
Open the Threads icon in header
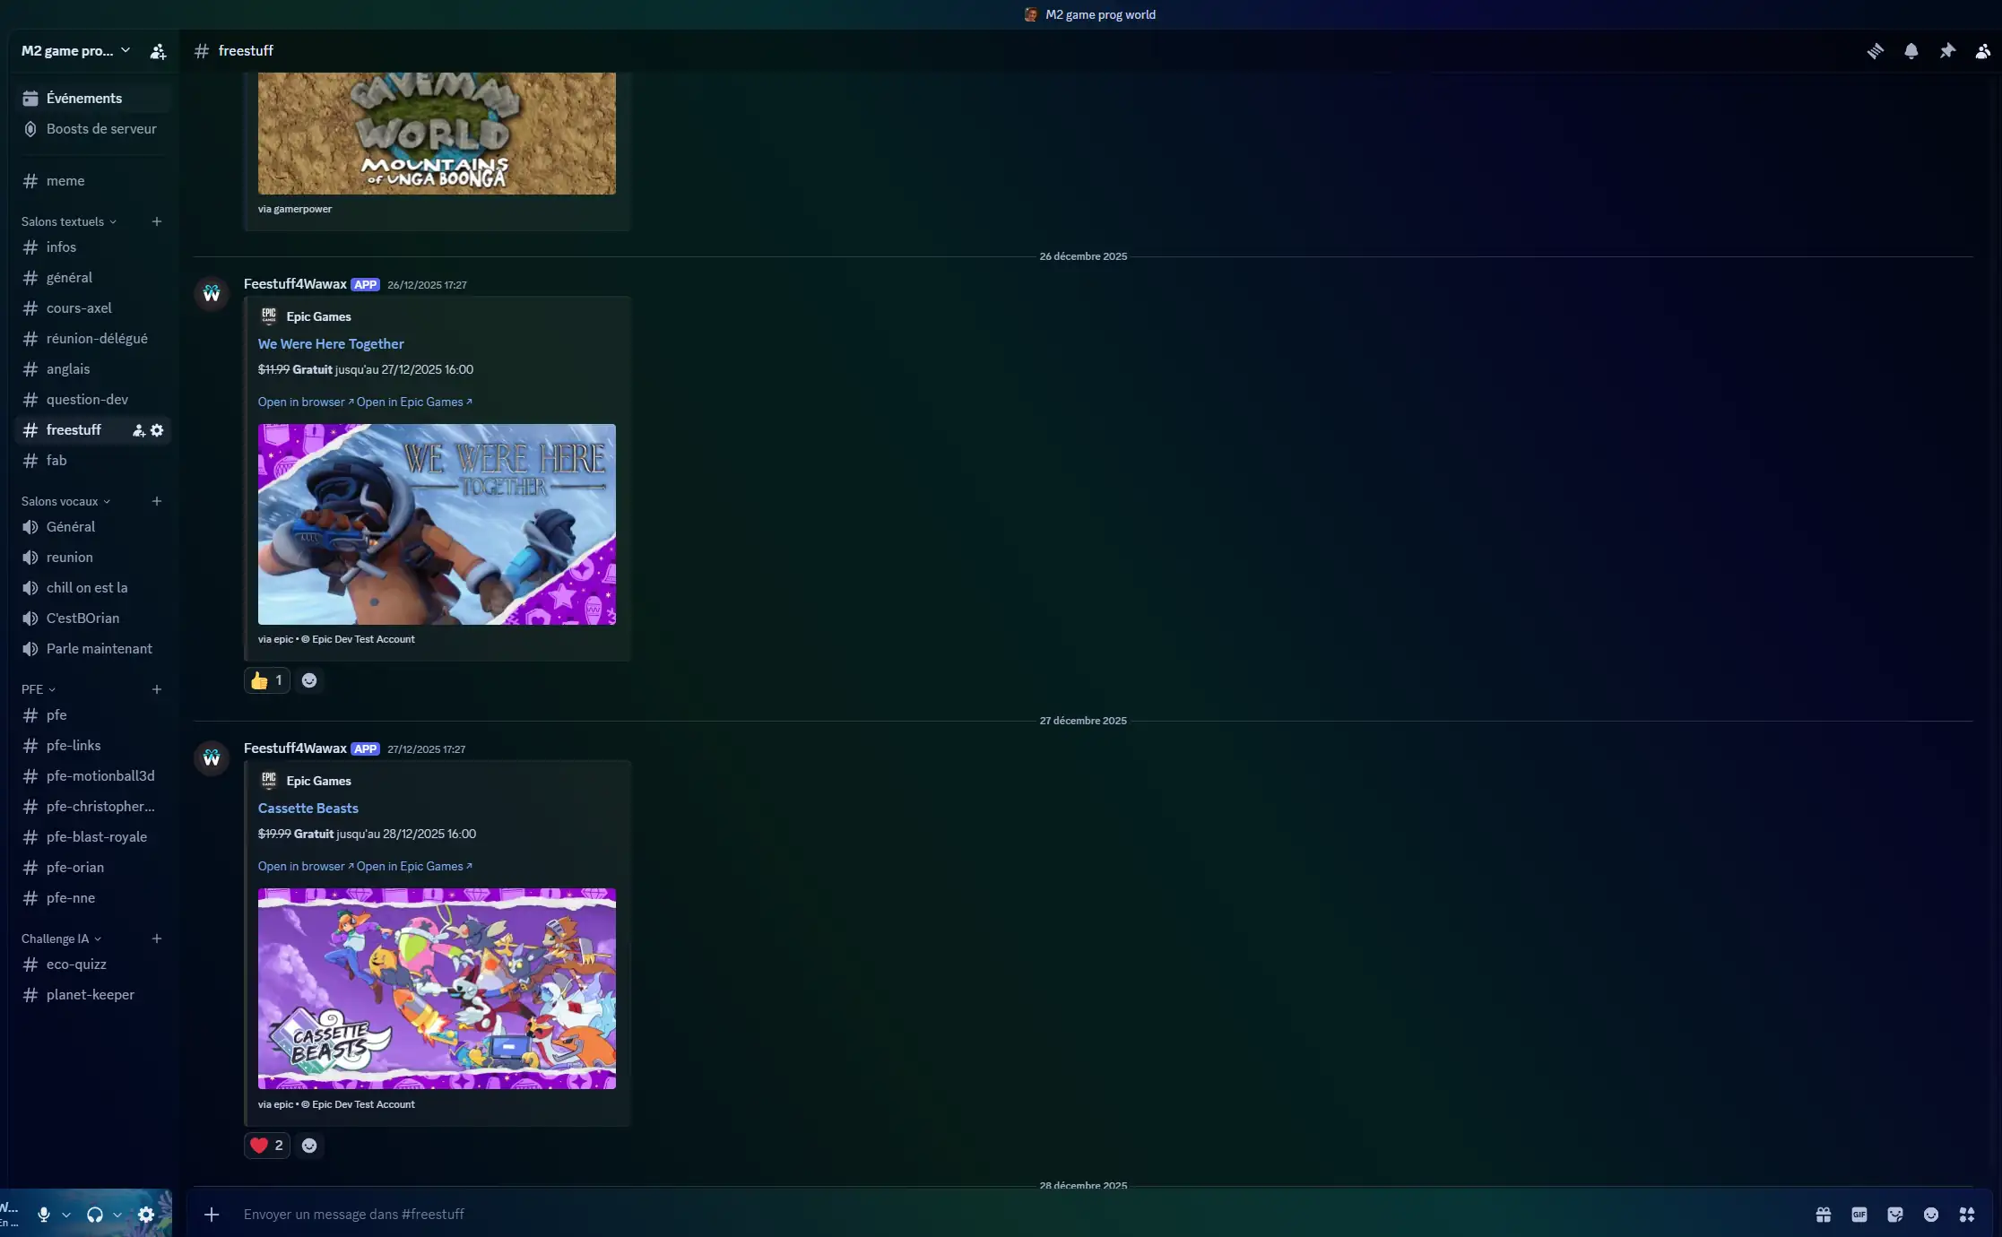click(x=1875, y=51)
